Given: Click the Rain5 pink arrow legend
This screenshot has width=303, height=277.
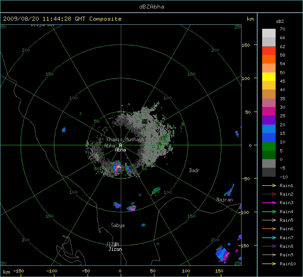Looking at the screenshot, I should click(269, 220).
